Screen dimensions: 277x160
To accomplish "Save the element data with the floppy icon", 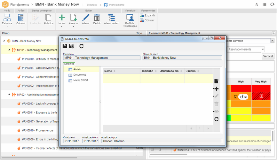I will (x=65, y=46).
